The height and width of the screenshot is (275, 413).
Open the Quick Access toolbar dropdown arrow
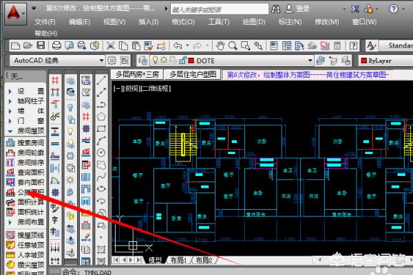click(34, 8)
